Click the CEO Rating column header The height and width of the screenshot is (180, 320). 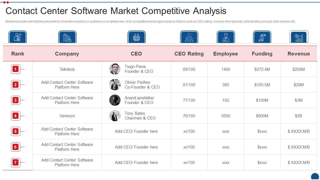point(189,54)
